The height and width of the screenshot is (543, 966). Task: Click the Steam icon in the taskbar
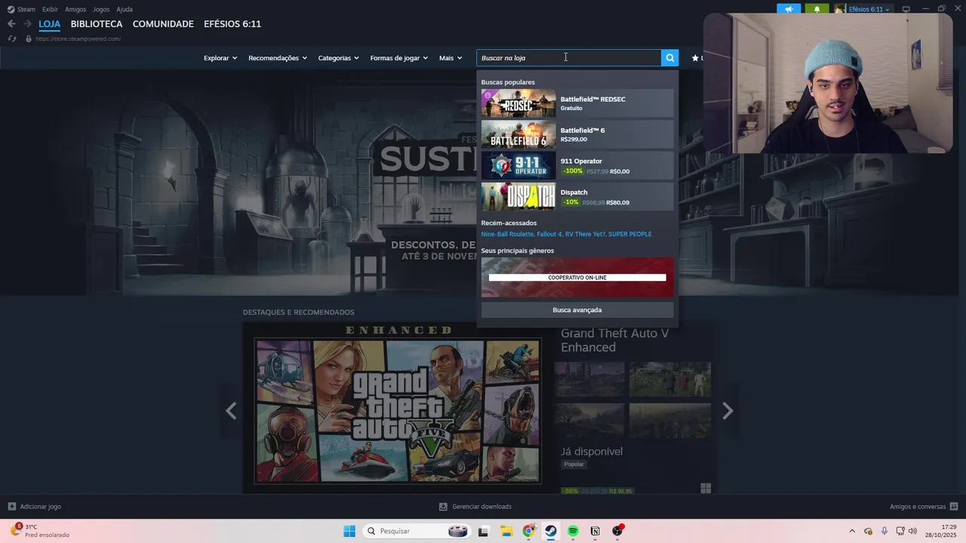click(551, 531)
